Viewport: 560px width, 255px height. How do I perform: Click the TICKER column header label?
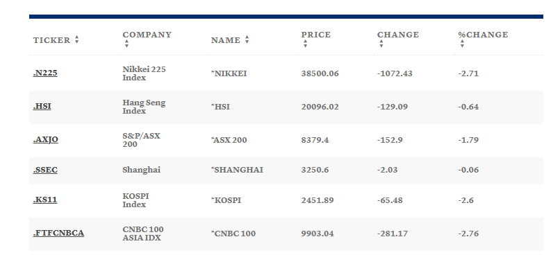[51, 40]
